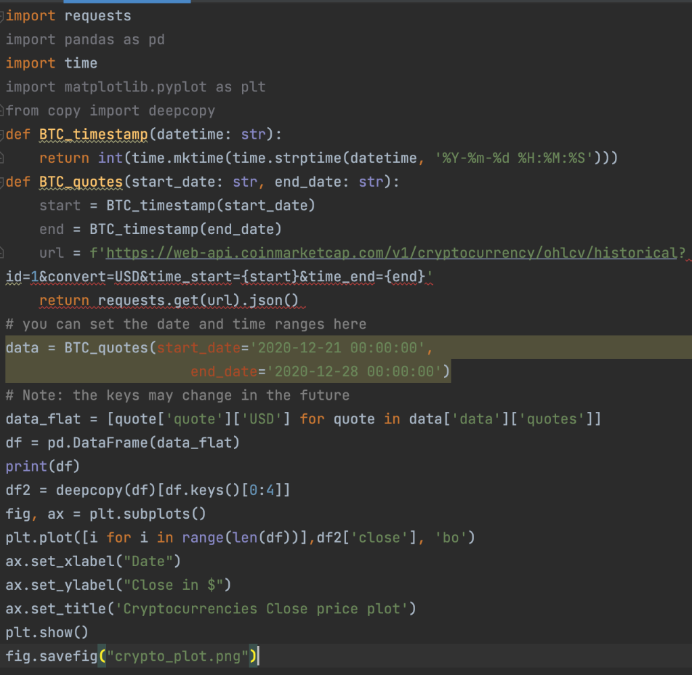
Task: Click the start_date value '2020-12-21 00:00:00'
Action: pos(338,348)
